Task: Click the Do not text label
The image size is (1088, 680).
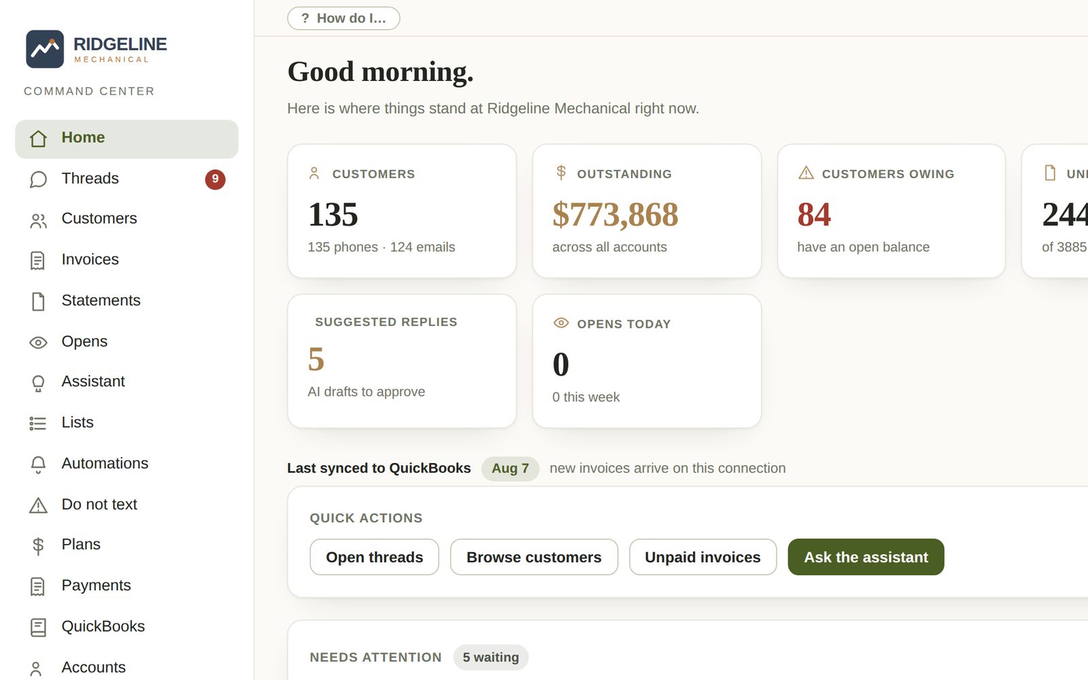Action: pyautogui.click(x=99, y=505)
